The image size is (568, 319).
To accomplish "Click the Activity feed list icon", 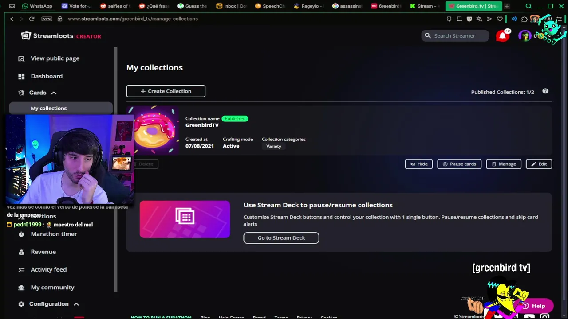I will point(21,269).
